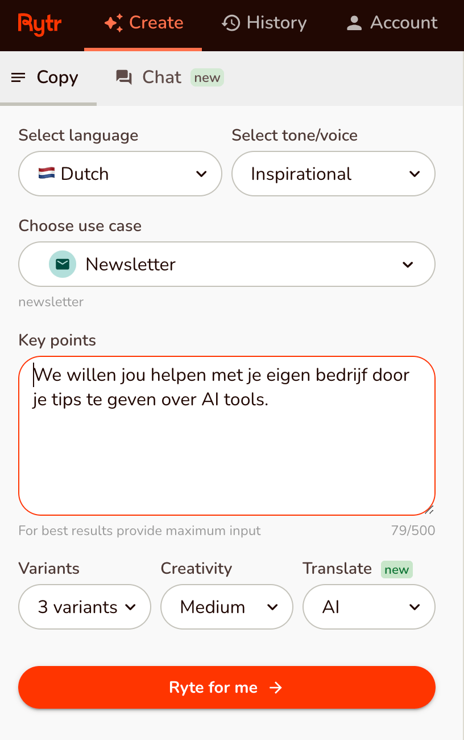
Task: Click the Newsletter envelope icon
Action: click(63, 264)
